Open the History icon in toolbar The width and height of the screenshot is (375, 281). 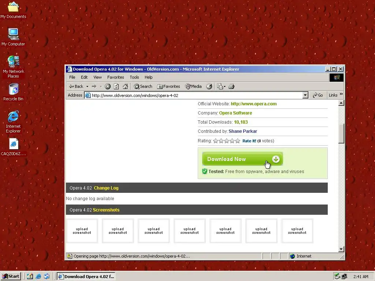[x=209, y=86]
